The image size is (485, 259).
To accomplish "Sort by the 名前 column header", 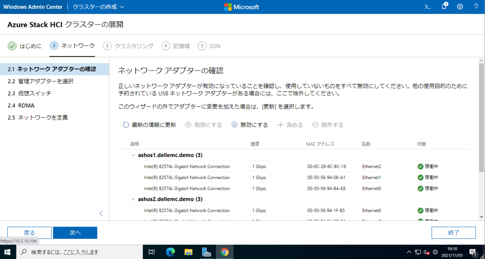I will pos(366,144).
